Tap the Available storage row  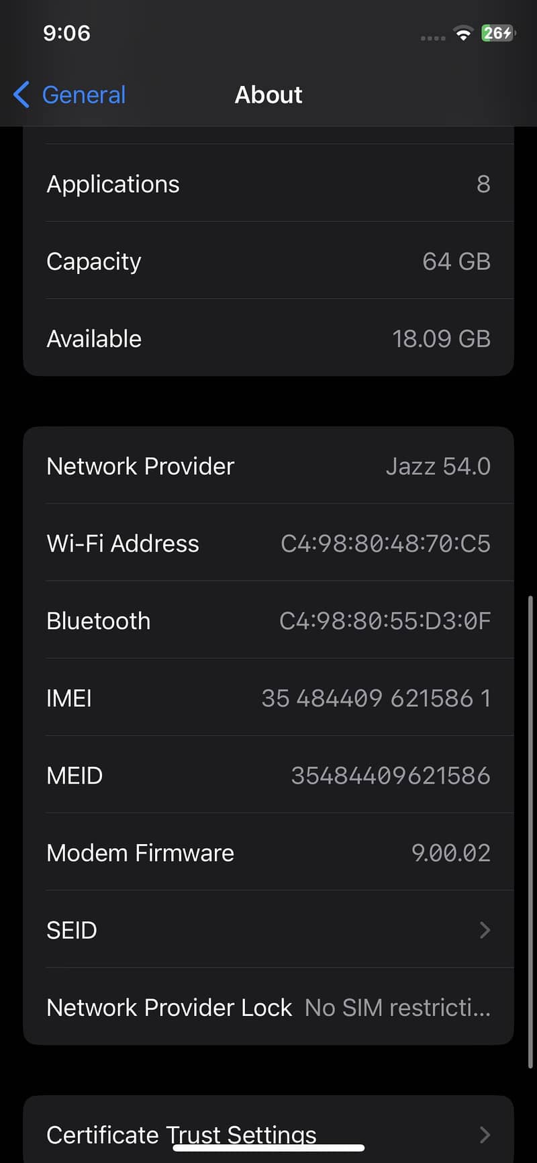tap(268, 338)
